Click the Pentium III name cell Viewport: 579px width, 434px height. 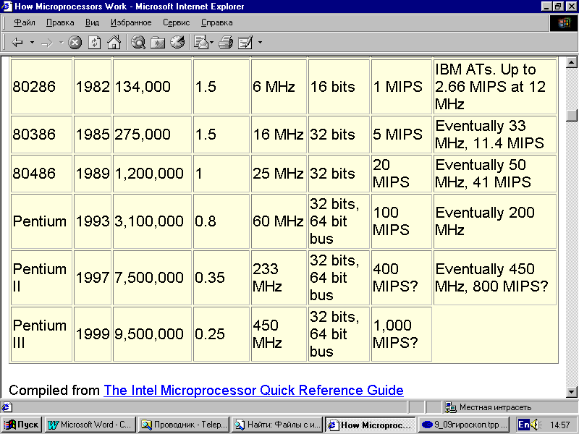coord(41,334)
